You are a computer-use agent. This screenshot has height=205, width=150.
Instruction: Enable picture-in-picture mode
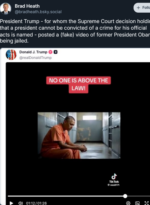click(x=137, y=203)
